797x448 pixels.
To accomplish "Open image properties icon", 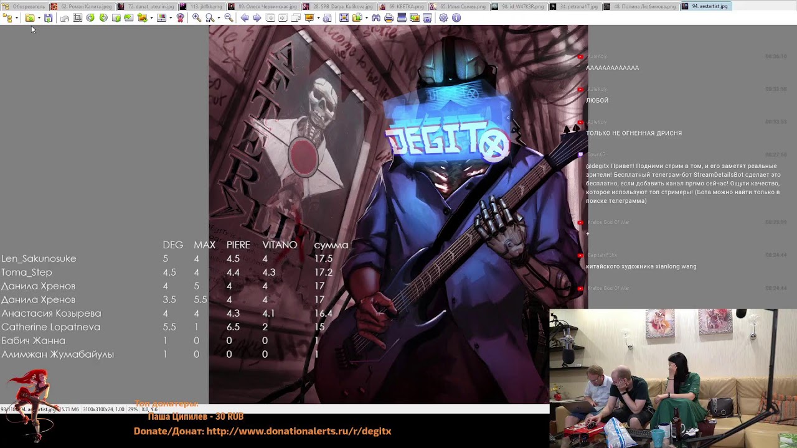I will point(327,18).
